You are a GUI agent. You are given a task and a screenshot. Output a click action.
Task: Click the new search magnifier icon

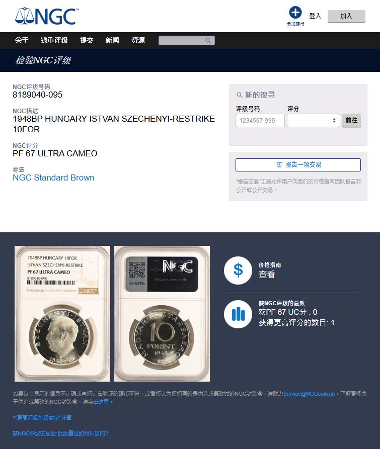pyautogui.click(x=239, y=95)
